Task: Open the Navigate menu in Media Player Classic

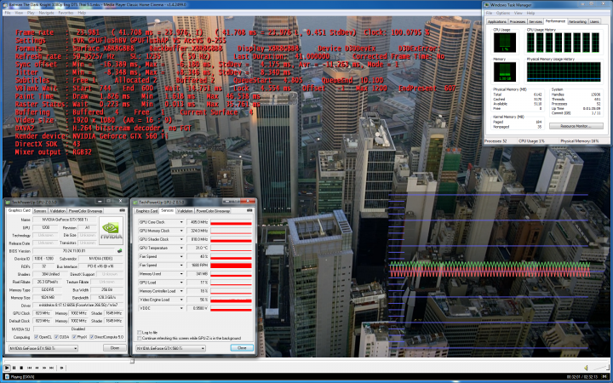Action: click(x=46, y=13)
